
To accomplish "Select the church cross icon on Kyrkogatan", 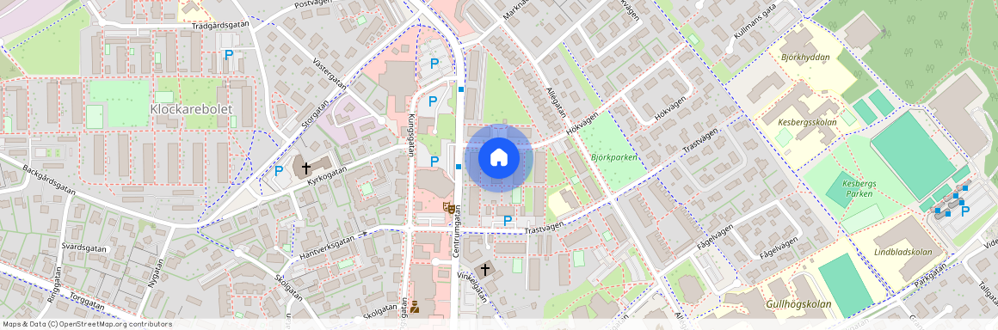I will point(305,168).
